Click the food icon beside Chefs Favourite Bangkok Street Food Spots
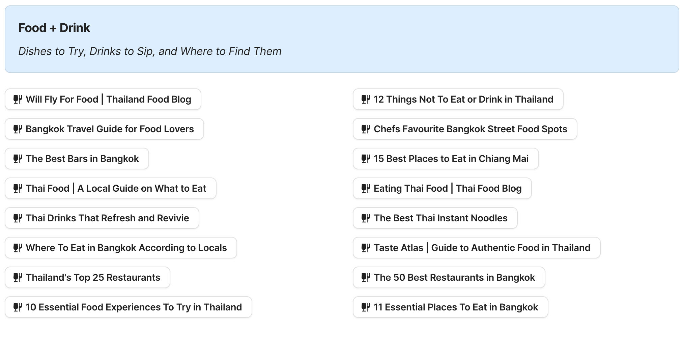This screenshot has height=357, width=684. pyautogui.click(x=366, y=129)
